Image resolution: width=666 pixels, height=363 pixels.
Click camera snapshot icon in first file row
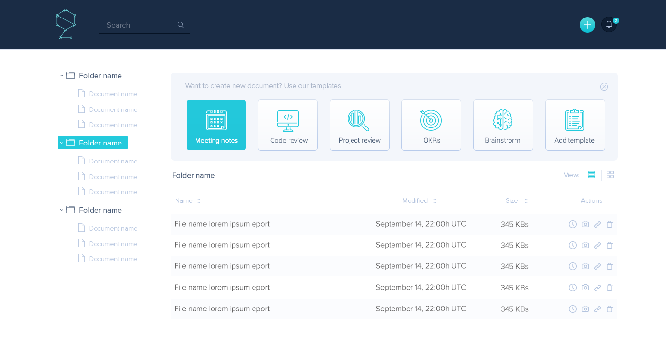point(585,224)
